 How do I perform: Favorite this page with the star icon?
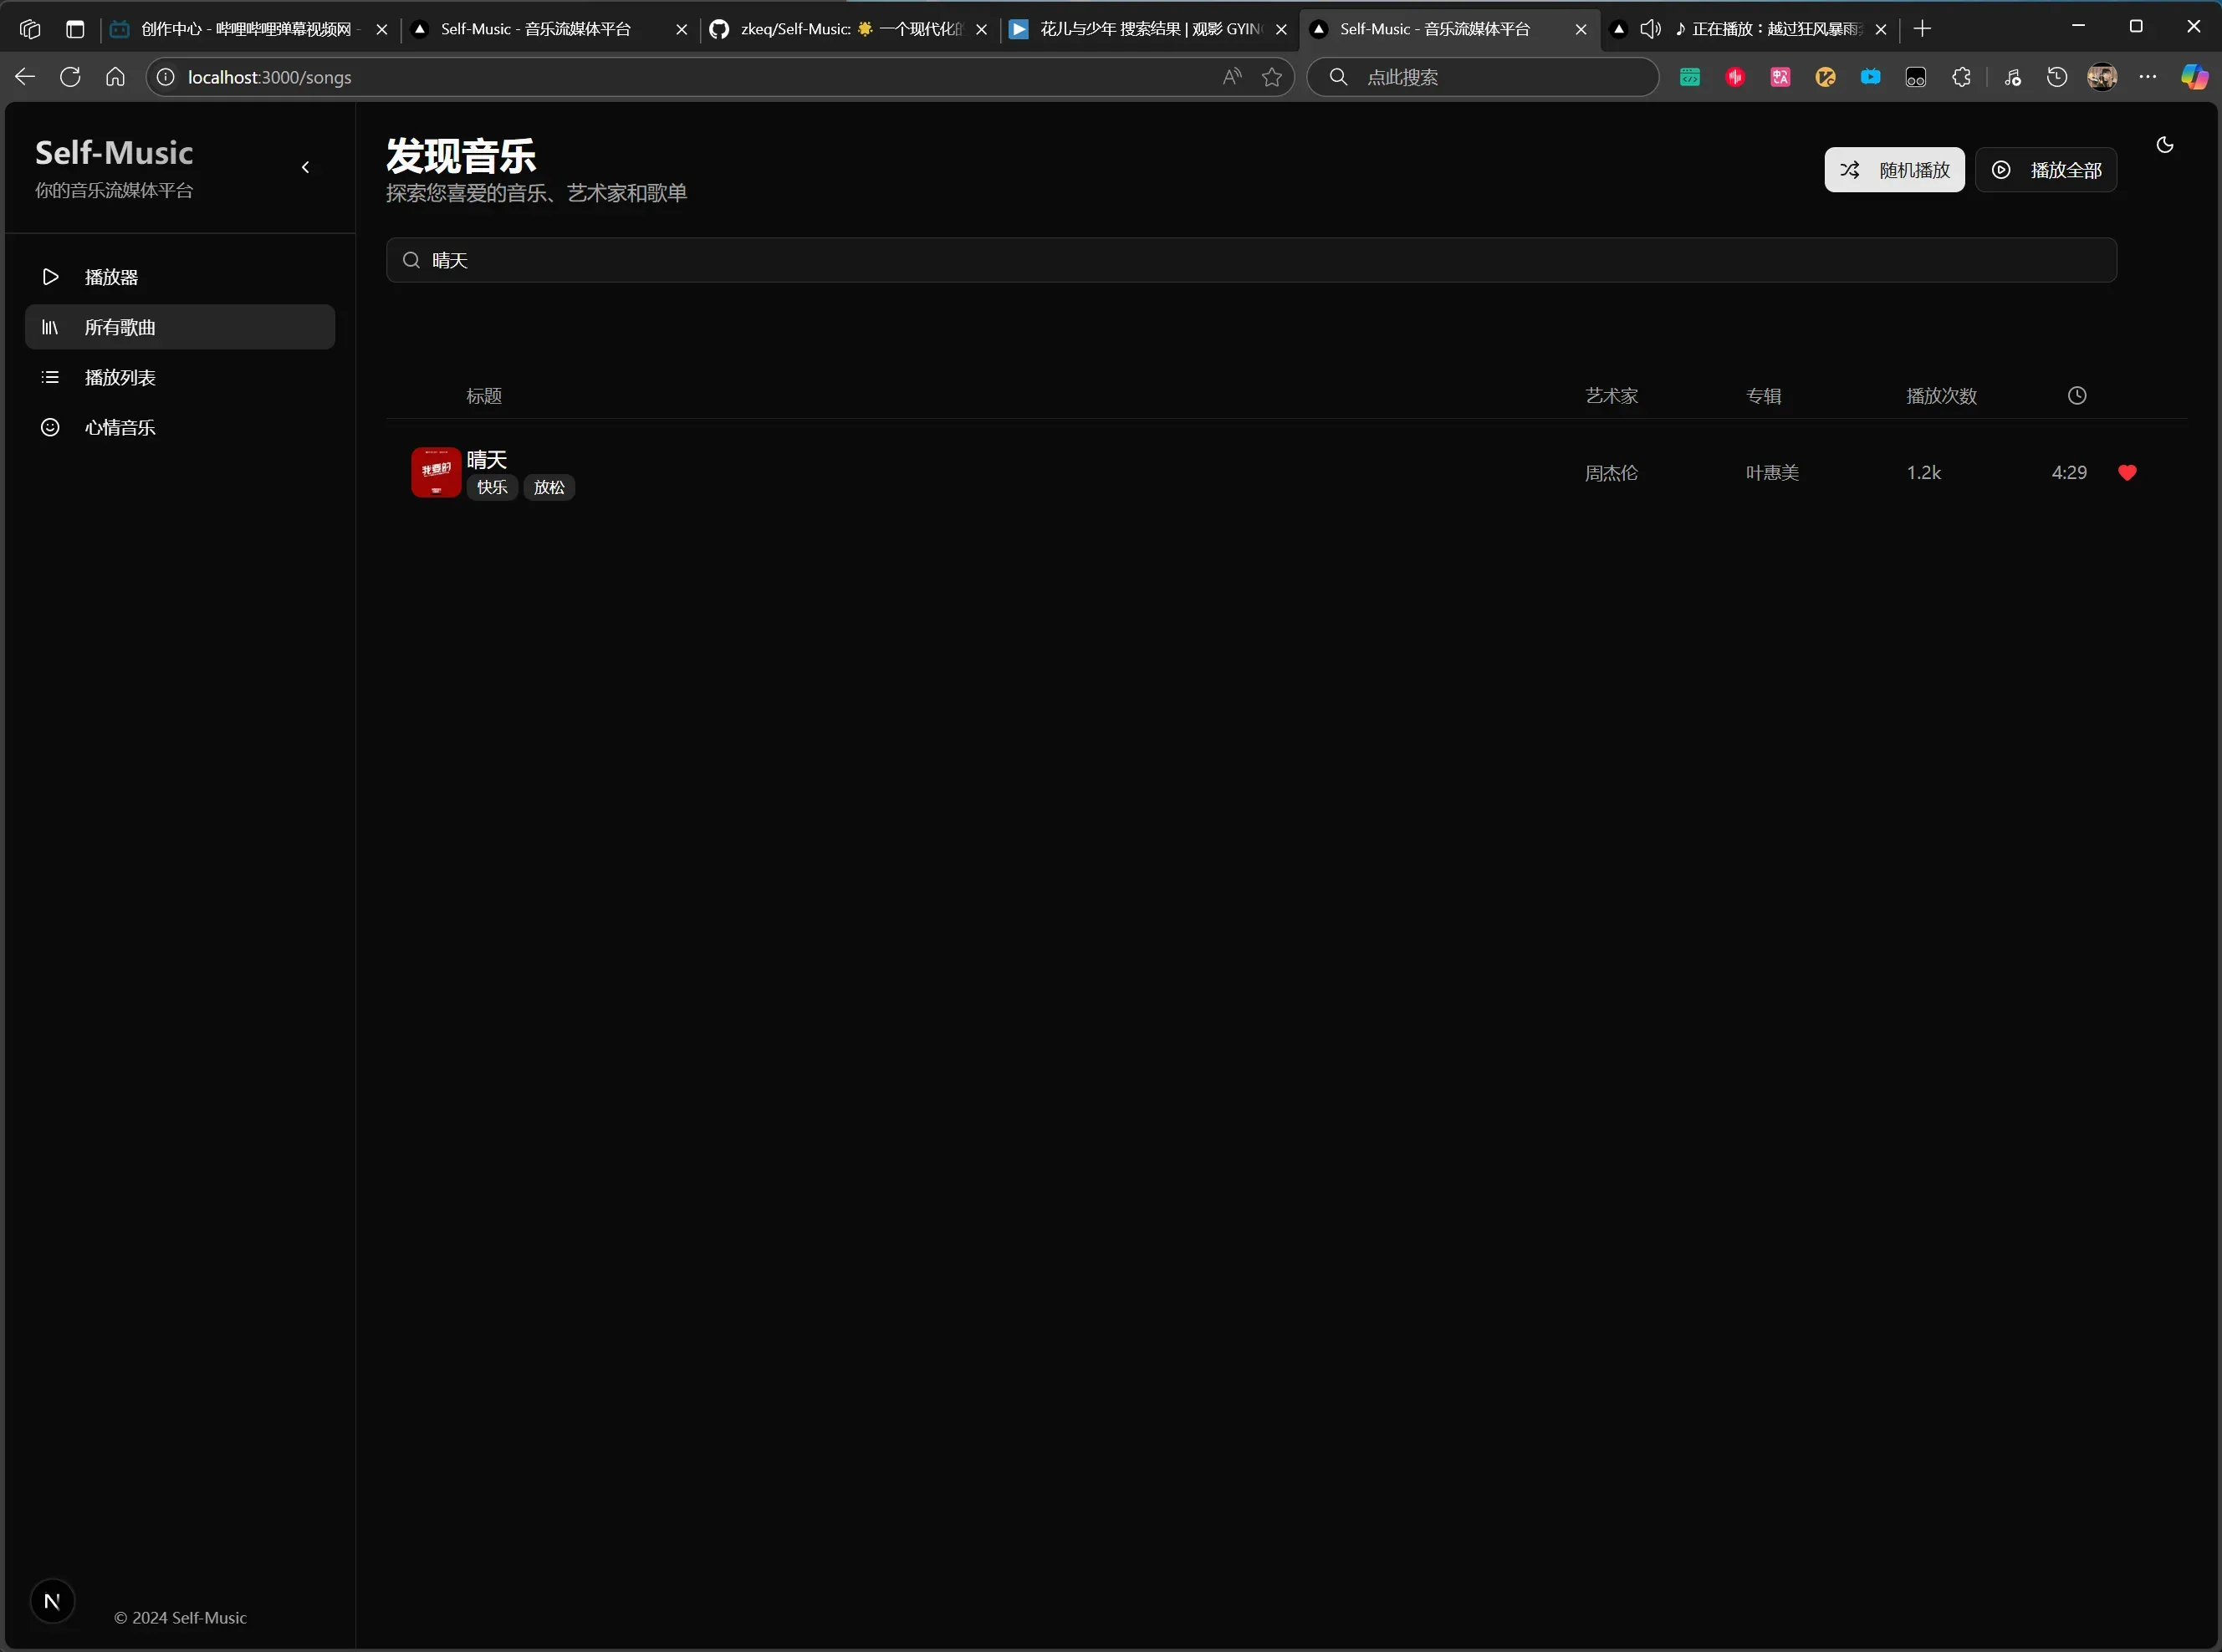(x=1271, y=77)
